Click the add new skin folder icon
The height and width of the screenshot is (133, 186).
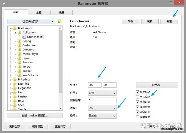point(60,22)
